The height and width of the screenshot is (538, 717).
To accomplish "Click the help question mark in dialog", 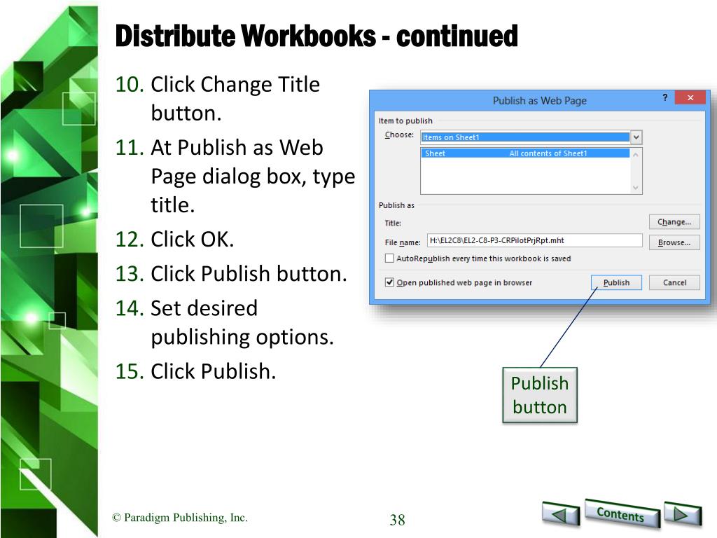I will [x=665, y=97].
